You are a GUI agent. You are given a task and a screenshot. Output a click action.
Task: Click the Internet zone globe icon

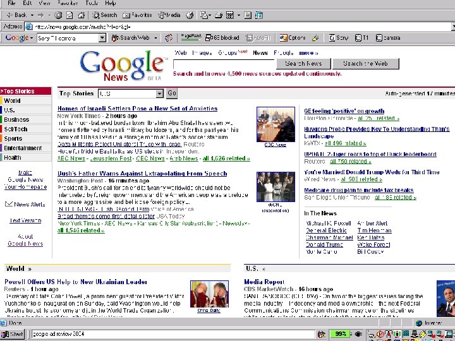click(419, 323)
